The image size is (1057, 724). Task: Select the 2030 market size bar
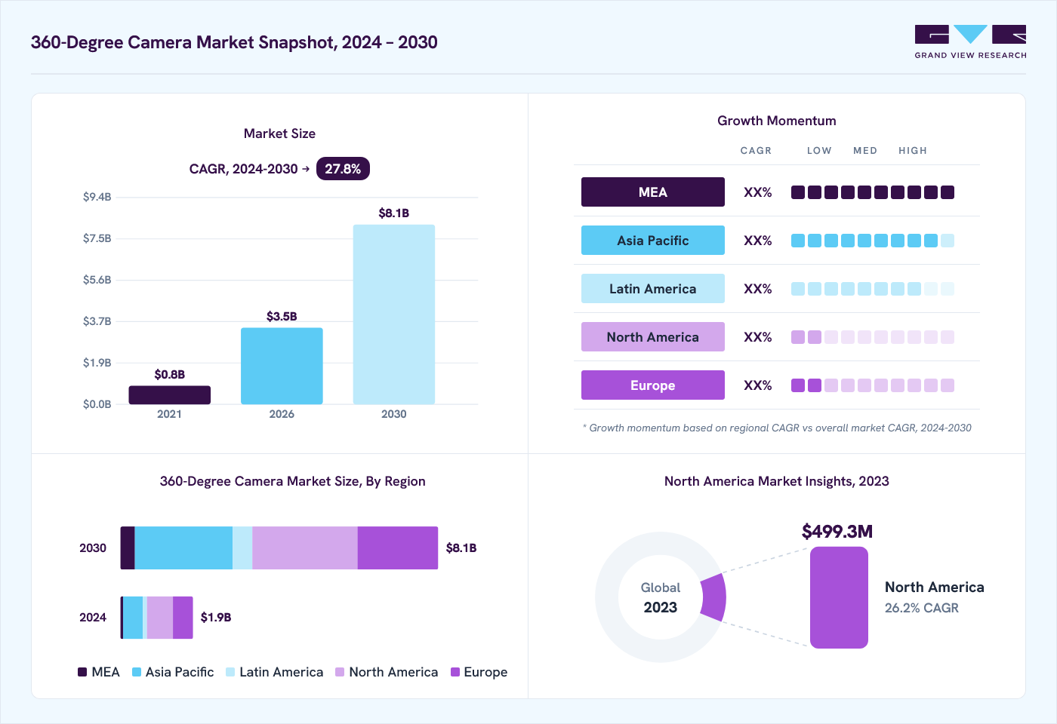[x=394, y=314]
